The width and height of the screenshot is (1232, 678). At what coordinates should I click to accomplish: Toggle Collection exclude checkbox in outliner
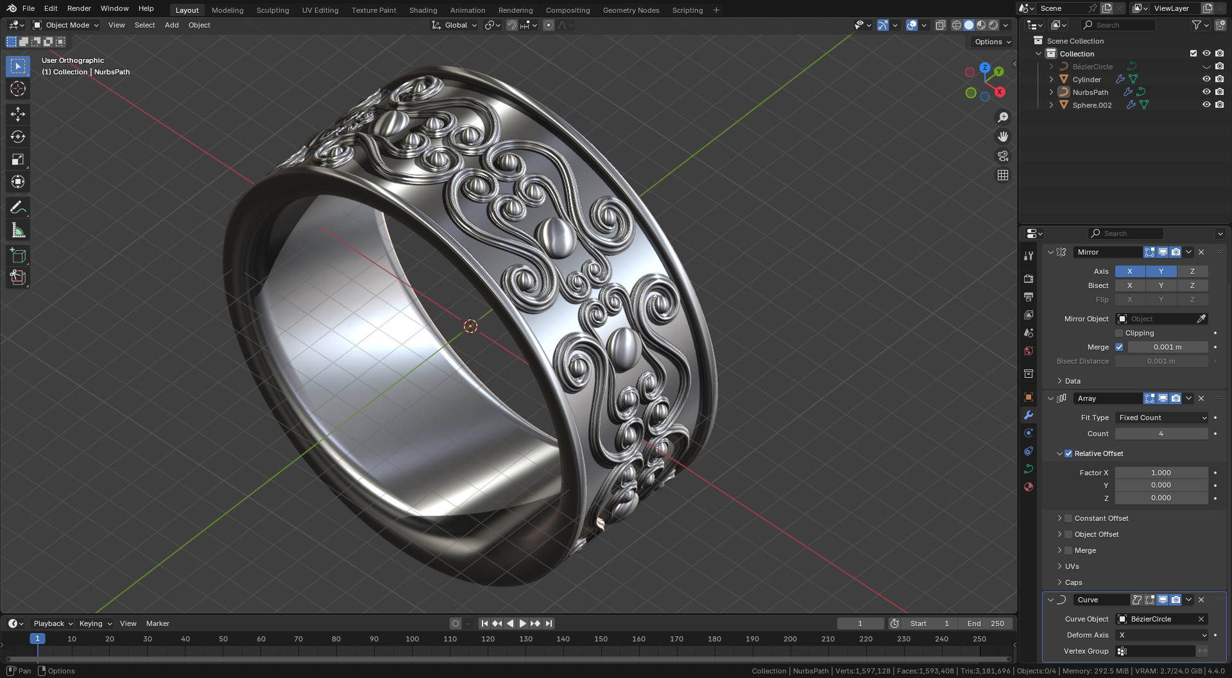coord(1193,54)
